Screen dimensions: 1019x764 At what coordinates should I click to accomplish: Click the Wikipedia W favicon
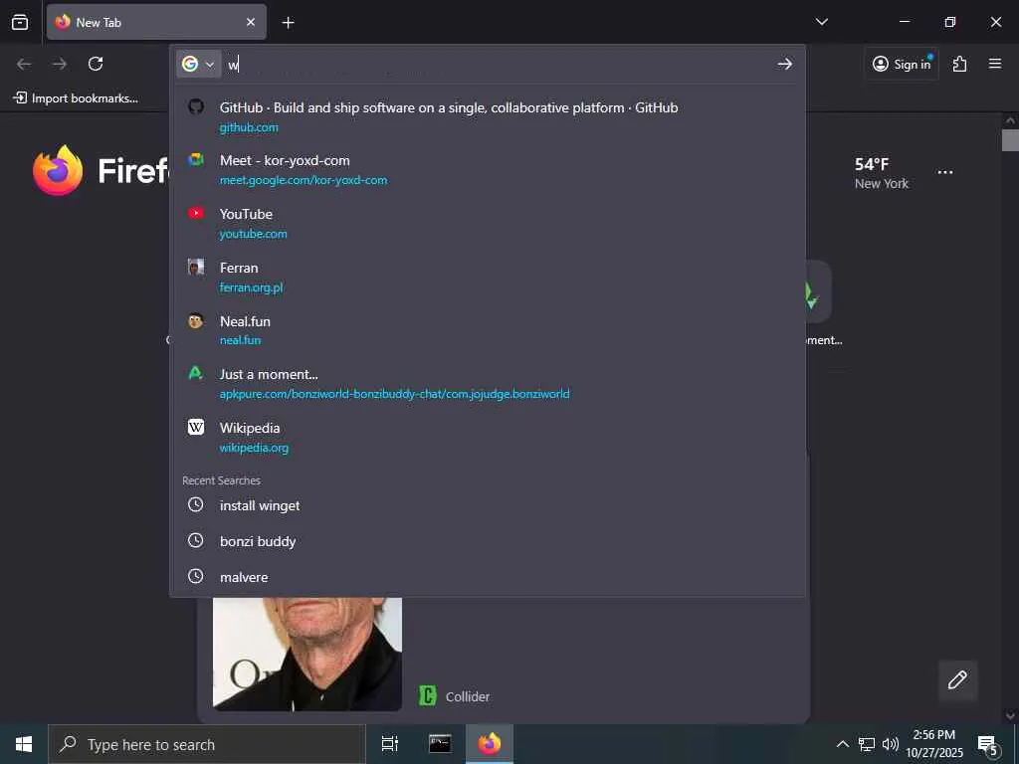tap(196, 427)
